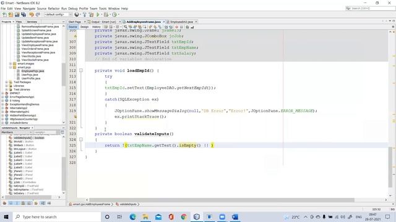Image resolution: width=396 pixels, height=222 pixels.
Task: Toggle Sort by Source in Navigator
Action: (x=49, y=203)
